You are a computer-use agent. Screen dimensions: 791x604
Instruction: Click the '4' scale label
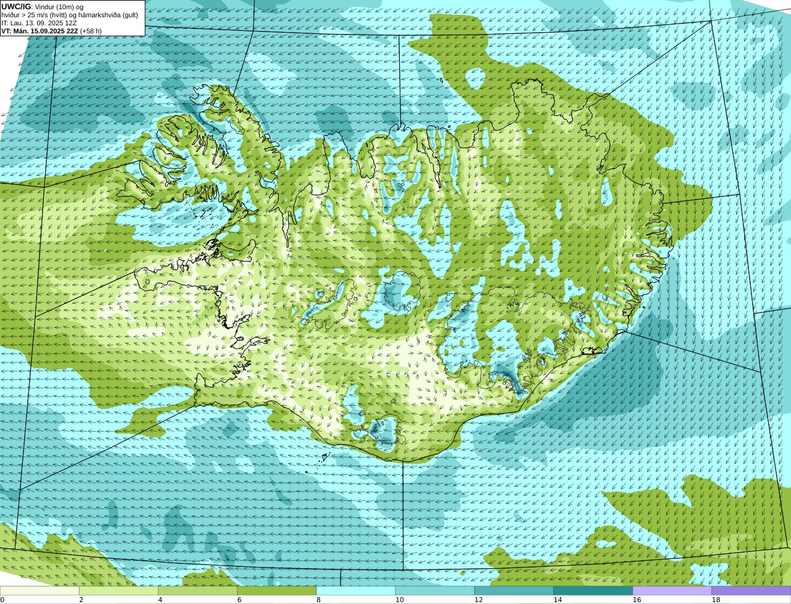coord(160,600)
